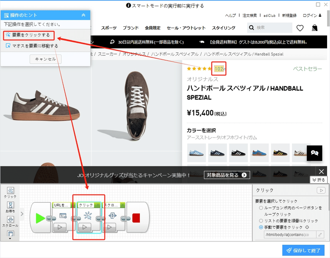Open side-view brown shoe image

[x=45, y=105]
